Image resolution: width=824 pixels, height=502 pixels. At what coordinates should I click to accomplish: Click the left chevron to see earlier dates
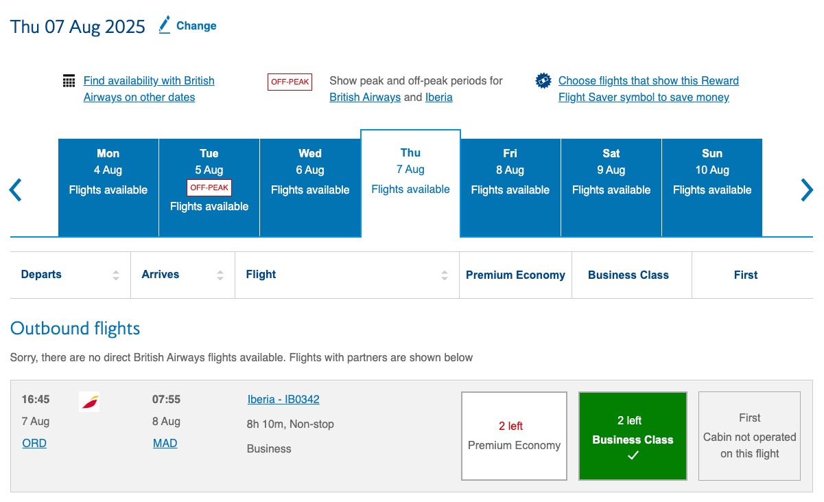[15, 190]
